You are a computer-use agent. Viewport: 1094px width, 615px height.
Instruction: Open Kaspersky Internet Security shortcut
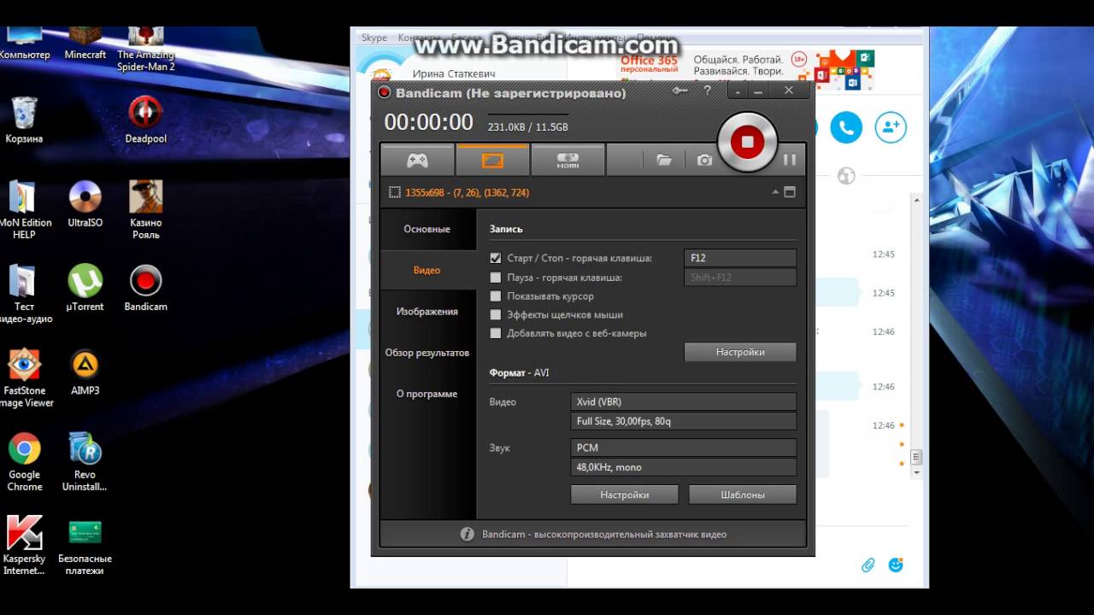point(24,546)
